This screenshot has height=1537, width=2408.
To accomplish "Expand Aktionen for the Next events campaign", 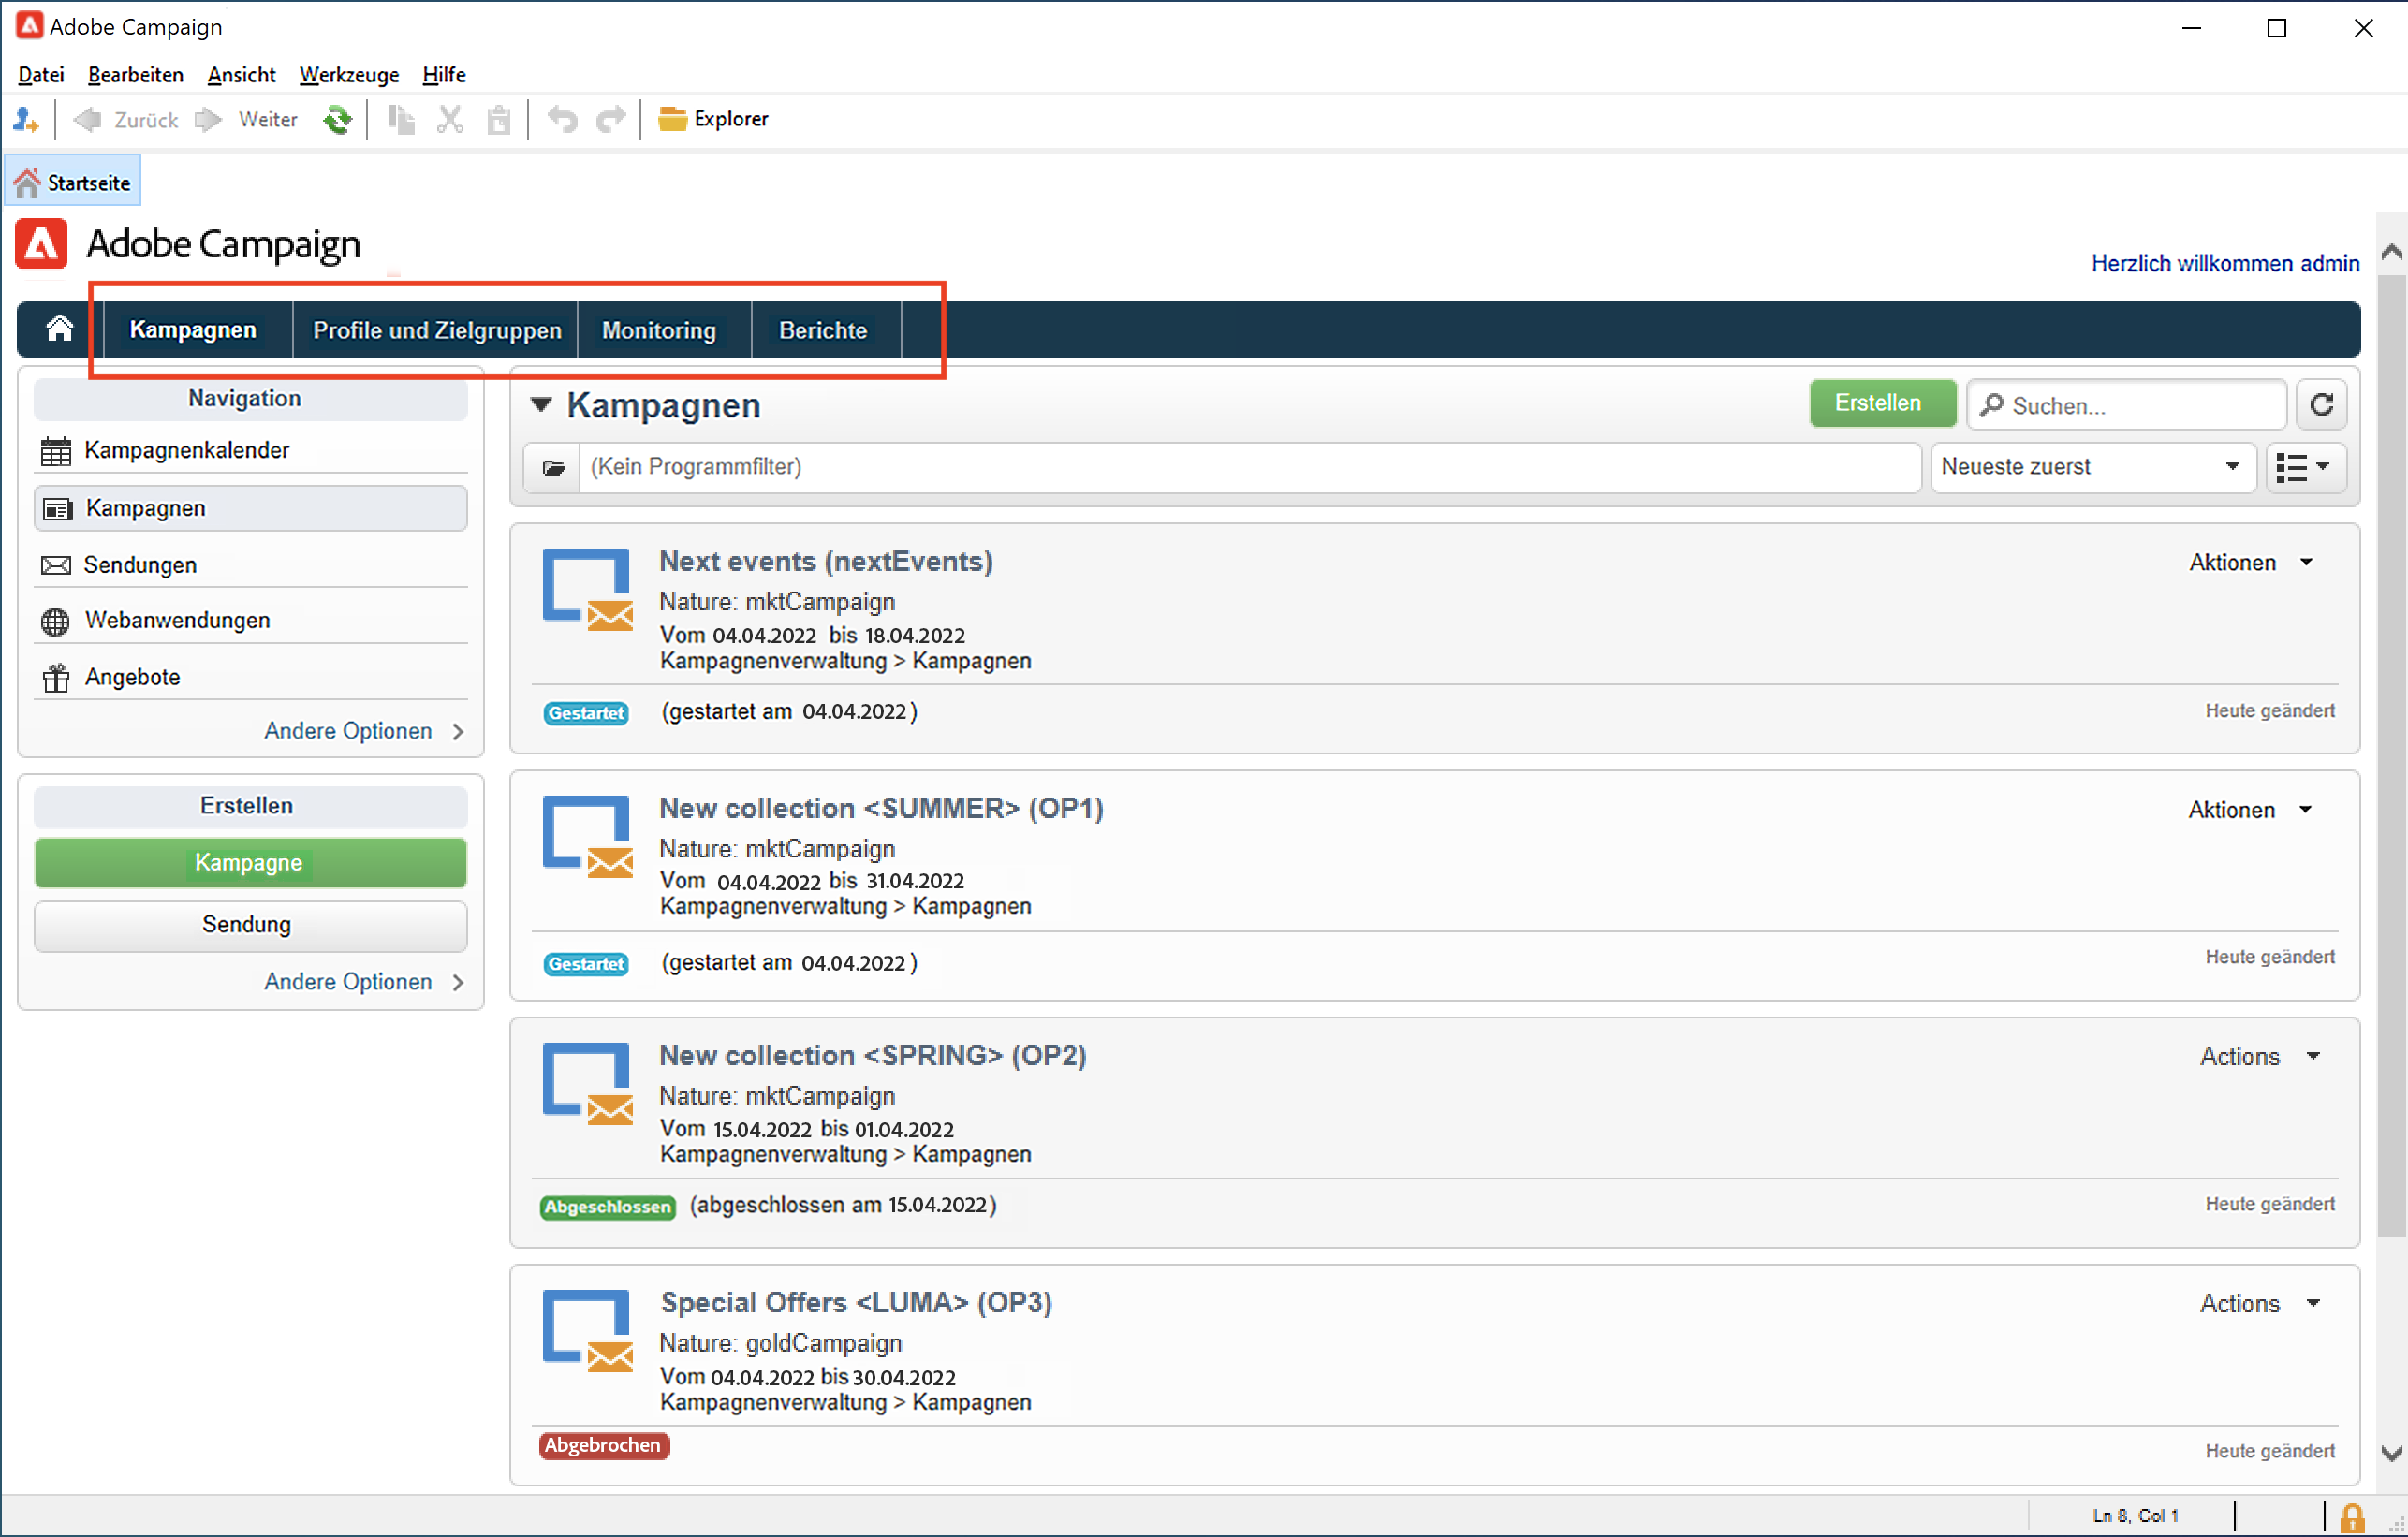I will tap(2250, 563).
